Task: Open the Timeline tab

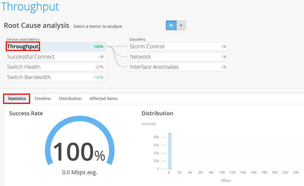Action: pyautogui.click(x=42, y=99)
